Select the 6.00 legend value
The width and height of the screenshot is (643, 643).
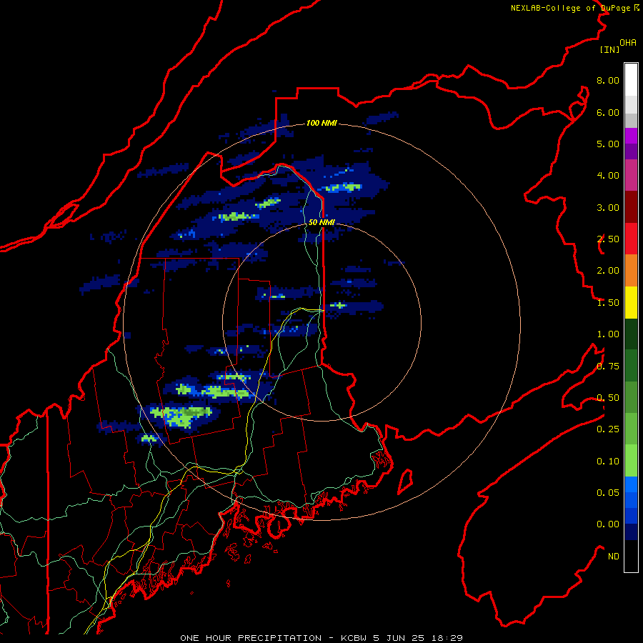tap(608, 112)
